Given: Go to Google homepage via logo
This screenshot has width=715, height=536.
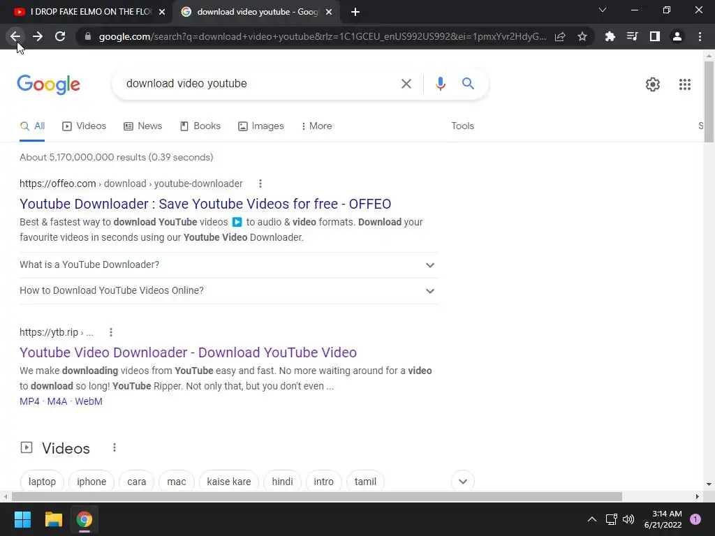Looking at the screenshot, I should pyautogui.click(x=48, y=84).
